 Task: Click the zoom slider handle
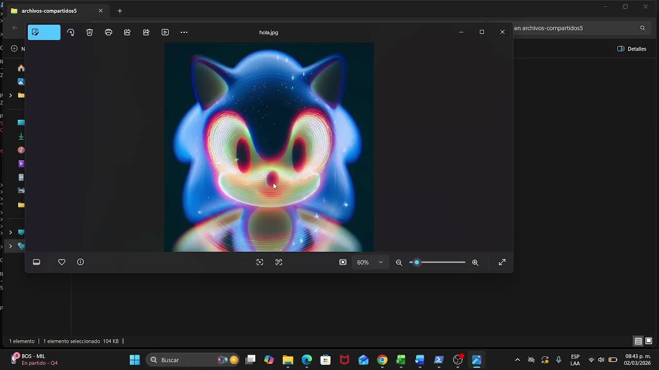pyautogui.click(x=417, y=263)
